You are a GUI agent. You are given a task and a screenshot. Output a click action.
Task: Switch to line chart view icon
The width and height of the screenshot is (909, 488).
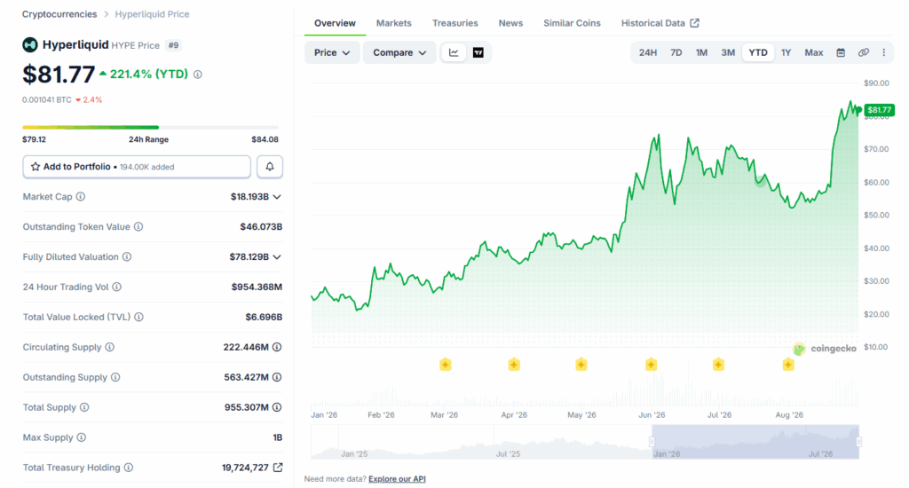point(454,52)
